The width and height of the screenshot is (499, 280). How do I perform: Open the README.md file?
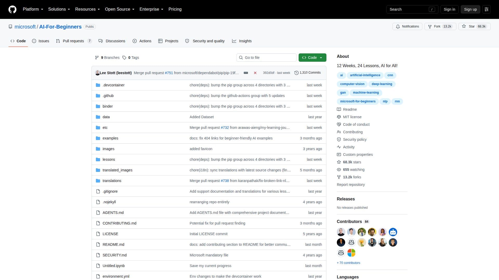pyautogui.click(x=113, y=244)
